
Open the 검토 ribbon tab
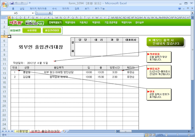click(x=77, y=9)
